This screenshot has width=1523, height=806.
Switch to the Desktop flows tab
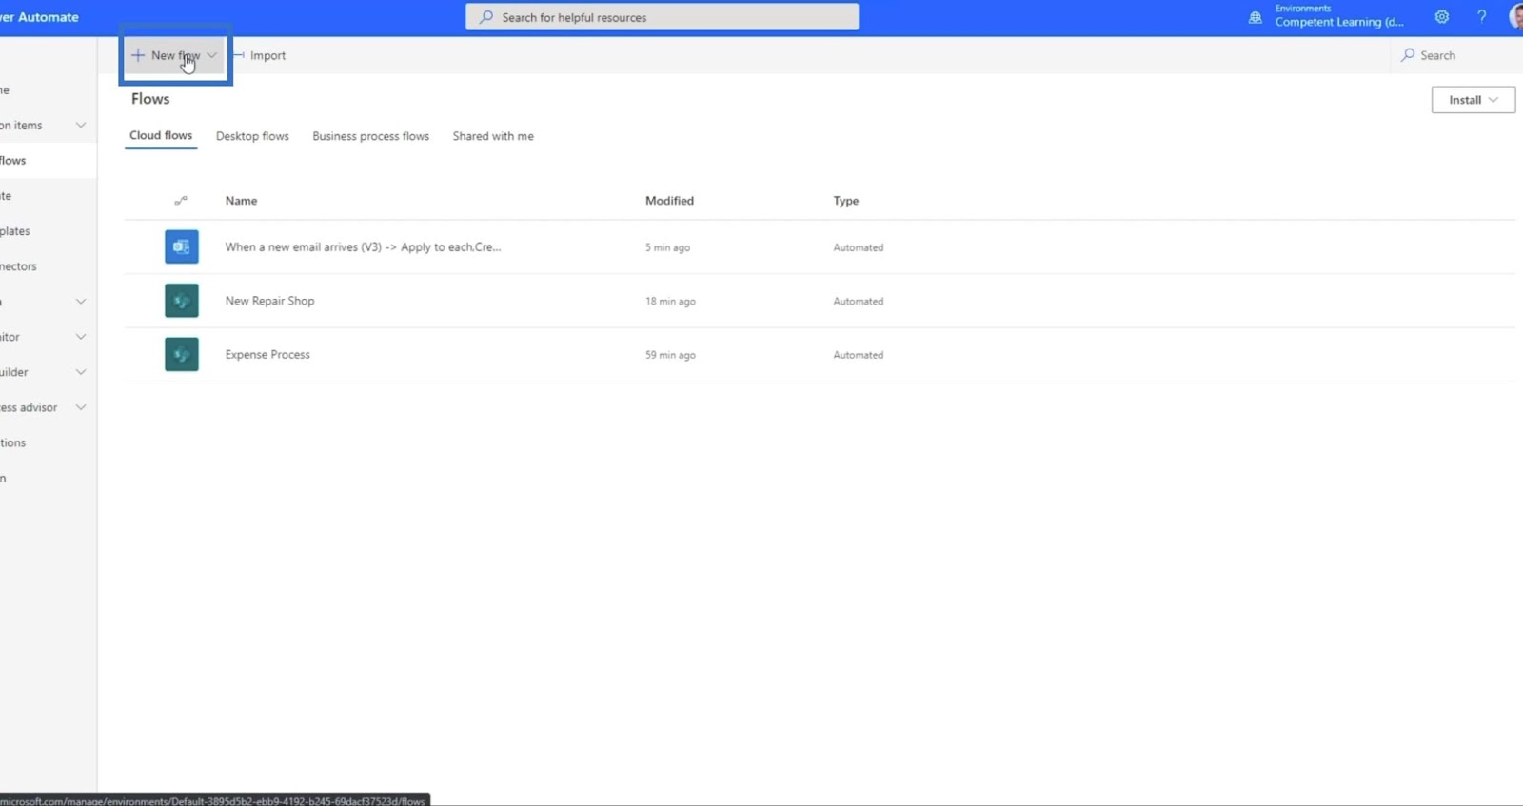coord(252,136)
